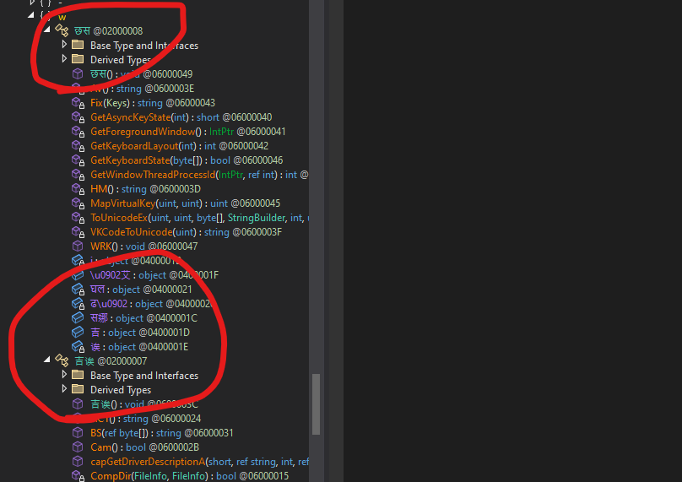Click the method icon beside Cam()

[78, 447]
